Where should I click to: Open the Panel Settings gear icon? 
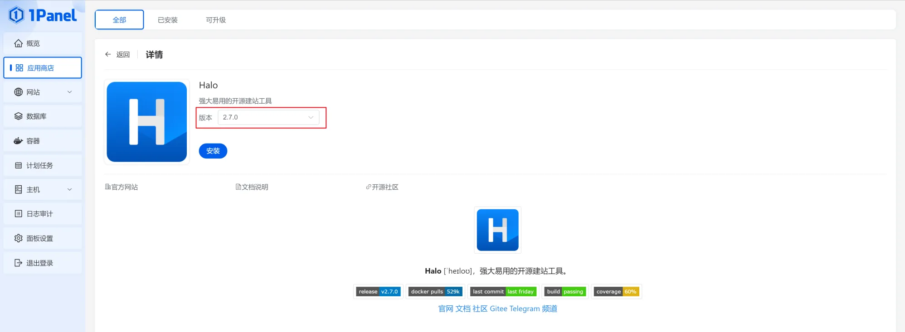18,238
